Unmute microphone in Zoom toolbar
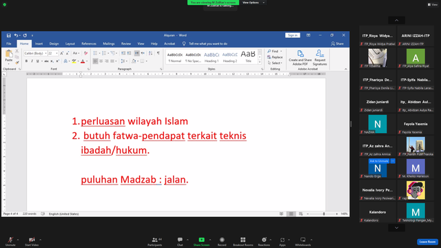Viewport: 441px width, 248px height. tap(10, 242)
